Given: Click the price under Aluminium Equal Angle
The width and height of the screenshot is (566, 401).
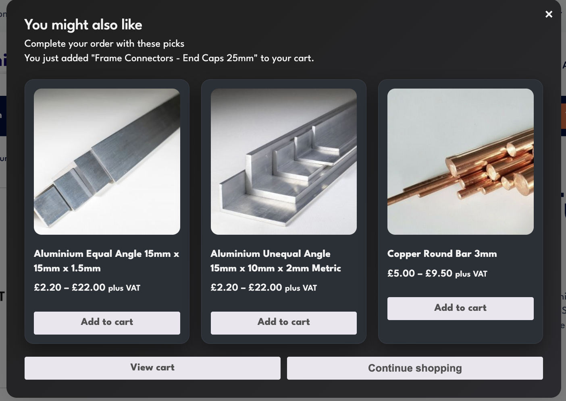Looking at the screenshot, I should pos(70,287).
